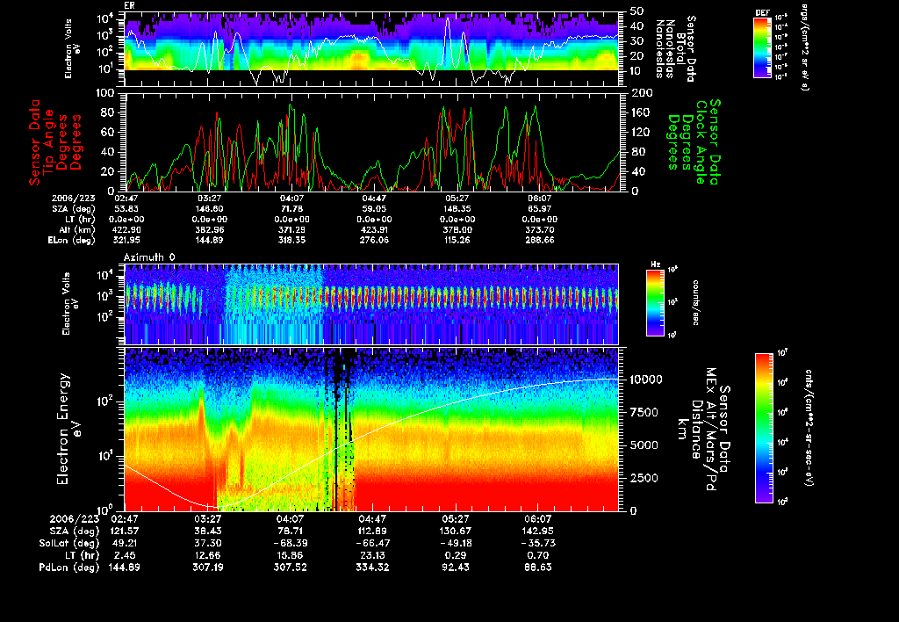The image size is (899, 622).
Task: Click the 'BTotal Nanoteslas' axis label
Action: (675, 49)
